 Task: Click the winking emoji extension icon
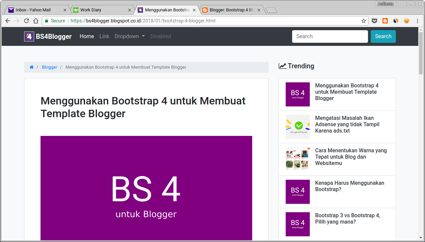(x=406, y=20)
